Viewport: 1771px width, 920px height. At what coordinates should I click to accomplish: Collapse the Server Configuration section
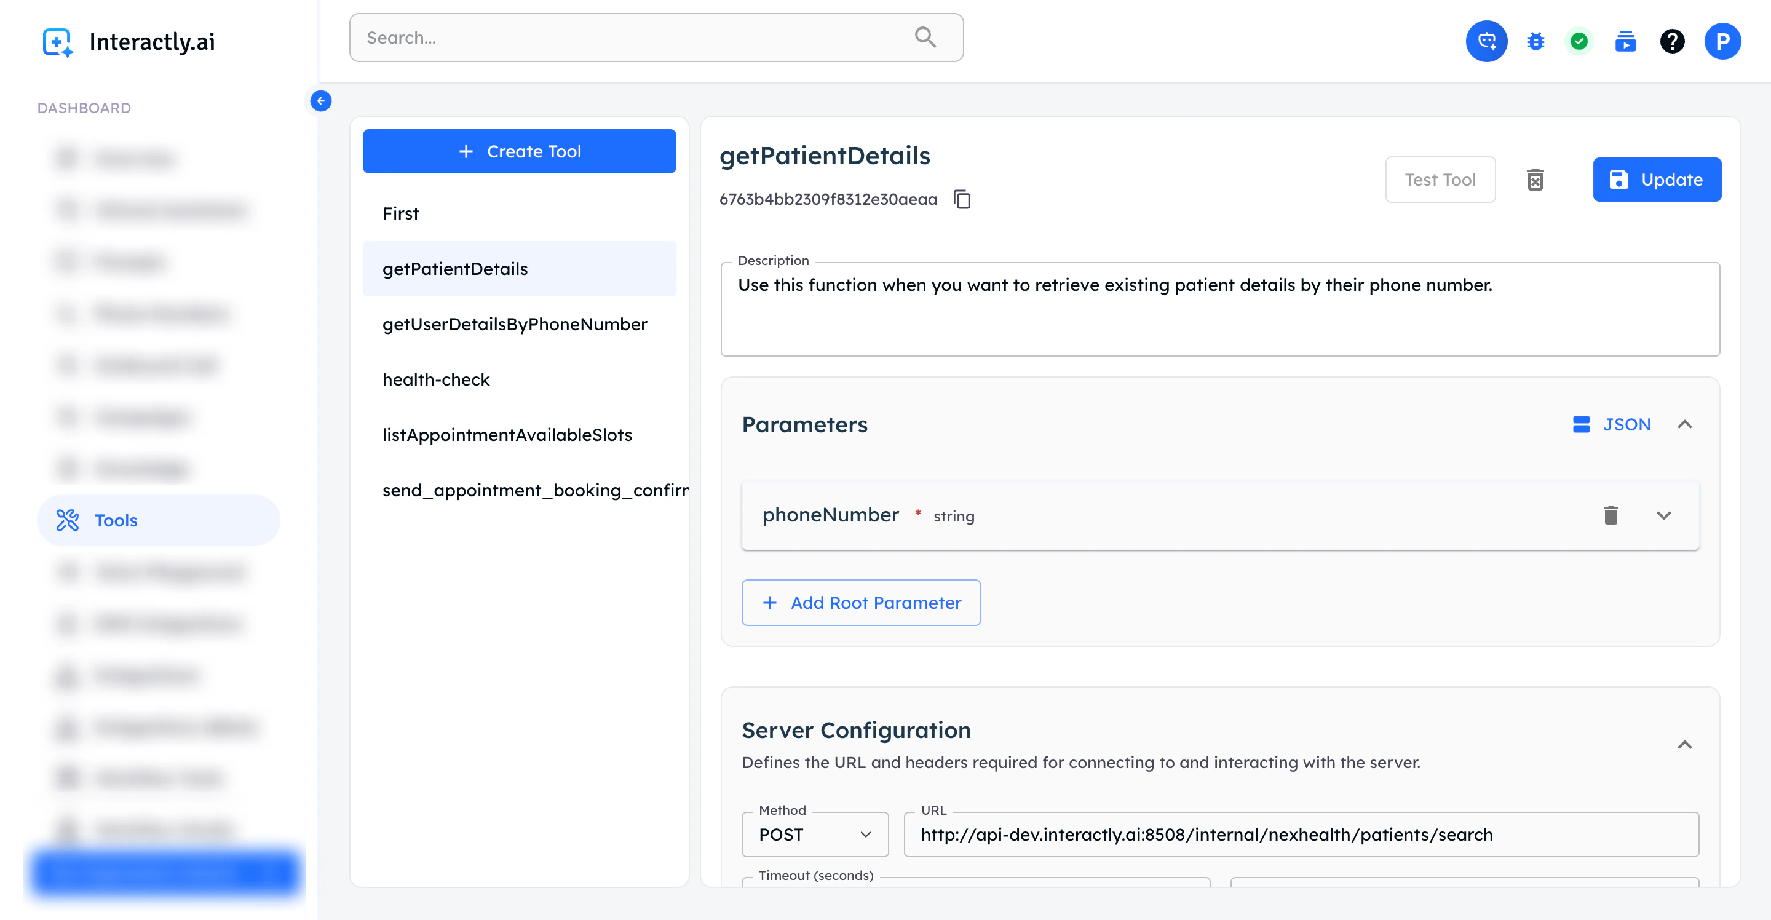1684,745
